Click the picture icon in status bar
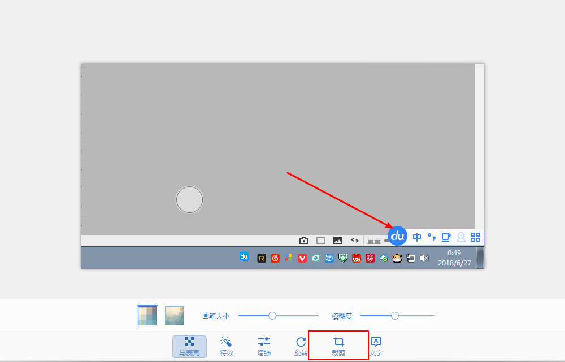The width and height of the screenshot is (565, 362). coord(338,241)
